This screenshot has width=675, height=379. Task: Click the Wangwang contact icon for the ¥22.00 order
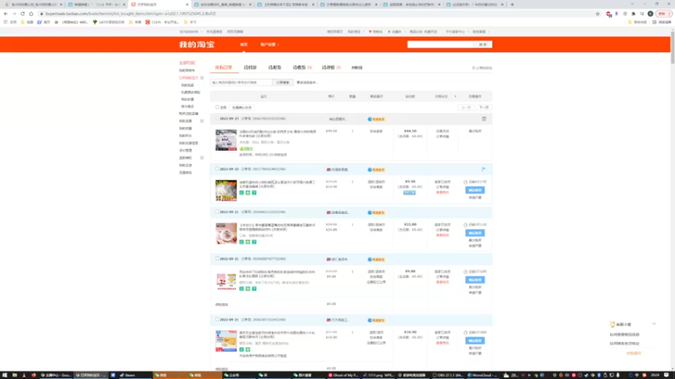click(370, 212)
